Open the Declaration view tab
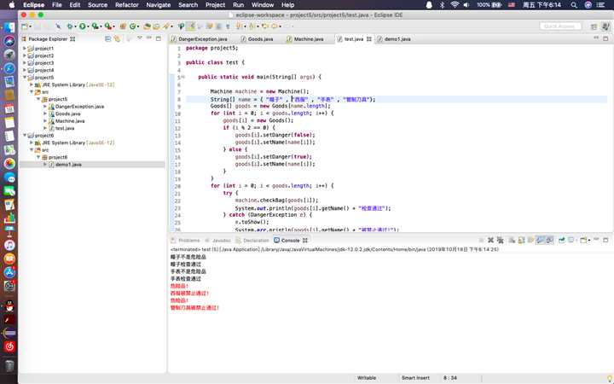Screen dimensions: 614x384 [x=252, y=240]
